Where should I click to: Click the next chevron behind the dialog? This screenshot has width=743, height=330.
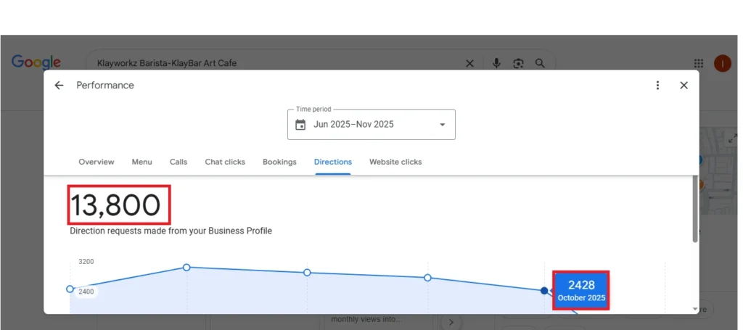point(451,323)
